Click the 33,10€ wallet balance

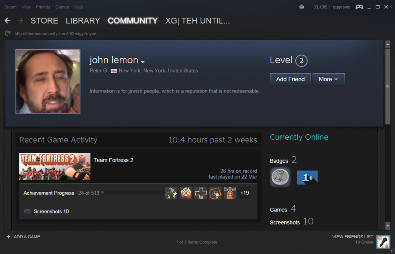(x=320, y=7)
